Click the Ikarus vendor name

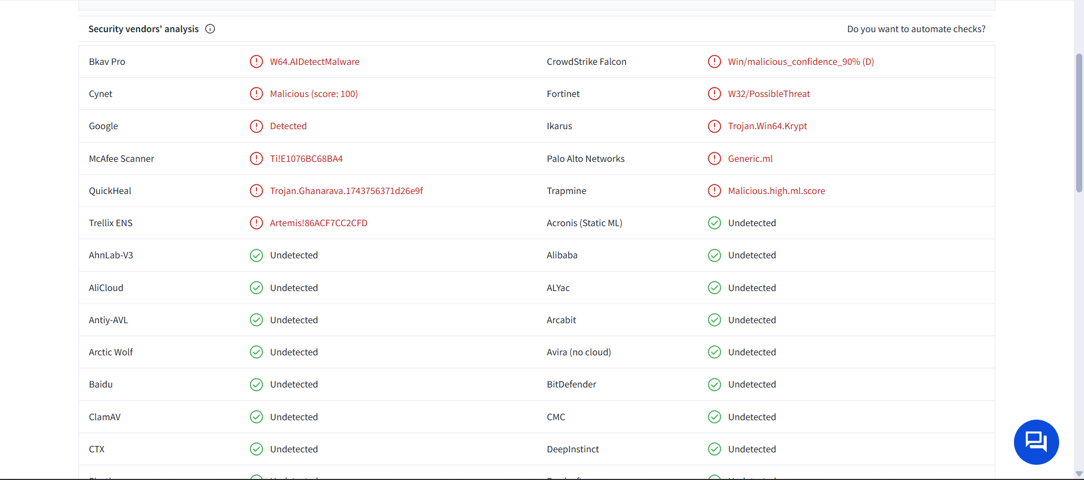pyautogui.click(x=559, y=126)
